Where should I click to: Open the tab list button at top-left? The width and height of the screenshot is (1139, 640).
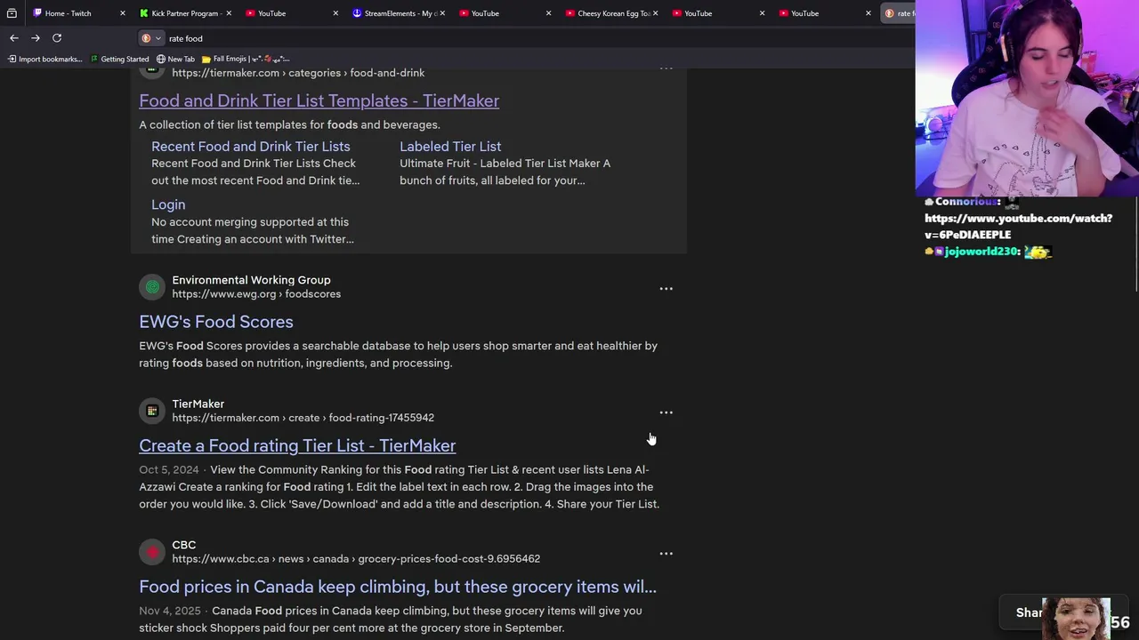coord(11,13)
